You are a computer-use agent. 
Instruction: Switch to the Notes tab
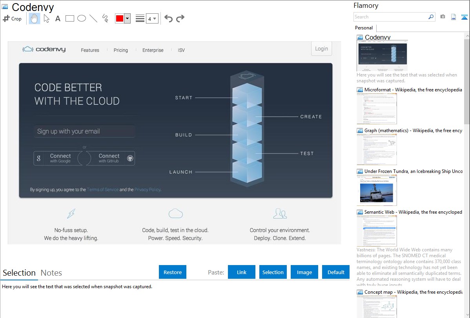point(51,273)
